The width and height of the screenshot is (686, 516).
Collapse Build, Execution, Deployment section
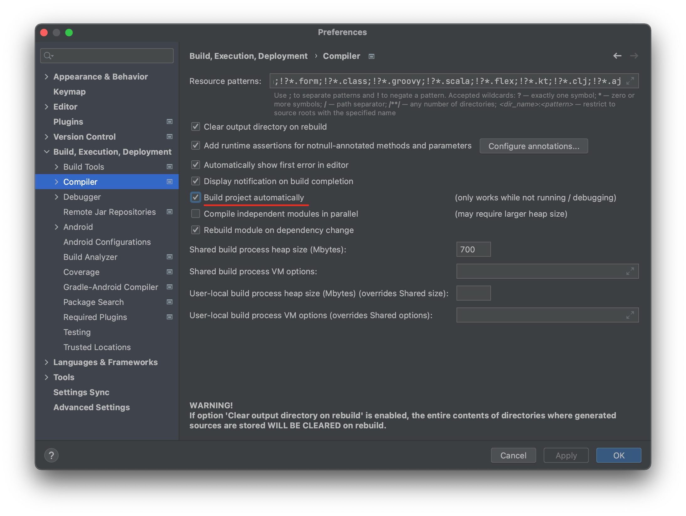point(46,152)
